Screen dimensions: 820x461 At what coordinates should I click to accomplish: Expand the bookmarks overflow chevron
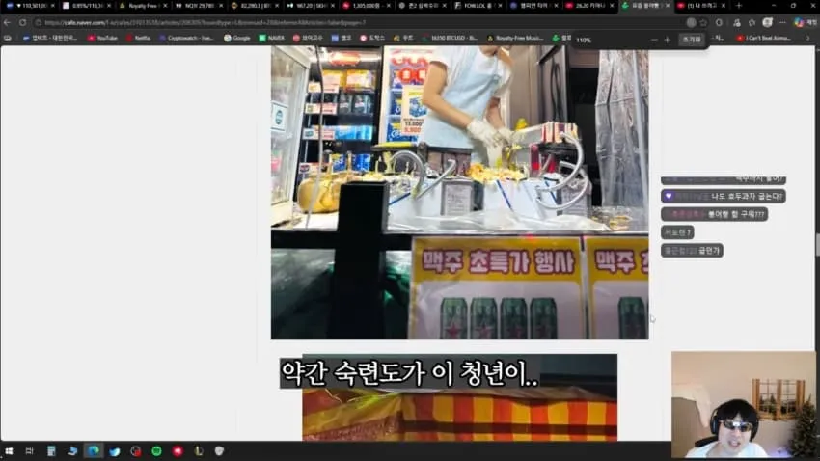(808, 39)
